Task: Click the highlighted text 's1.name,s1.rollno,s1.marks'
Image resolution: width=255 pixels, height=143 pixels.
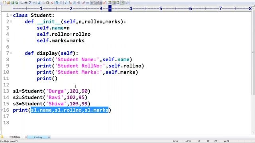Action: click(x=70, y=110)
